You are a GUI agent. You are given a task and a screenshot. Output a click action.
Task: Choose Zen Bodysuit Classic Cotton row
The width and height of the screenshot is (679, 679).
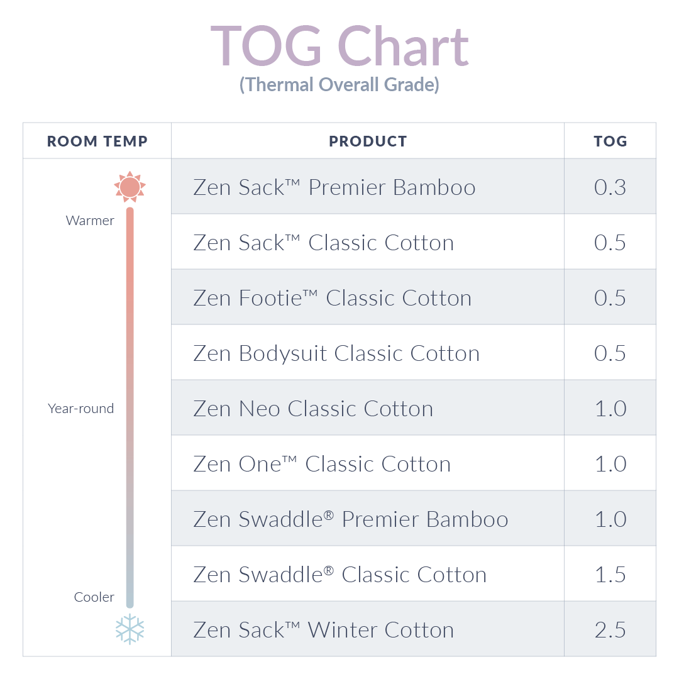point(336,353)
